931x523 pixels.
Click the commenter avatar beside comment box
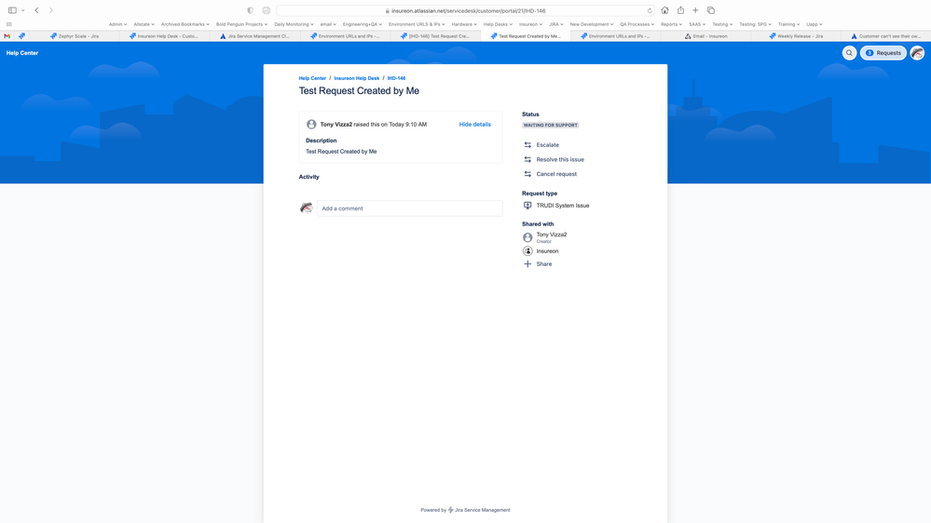[x=306, y=208]
